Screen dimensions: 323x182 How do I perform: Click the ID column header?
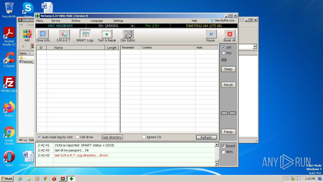click(41, 48)
